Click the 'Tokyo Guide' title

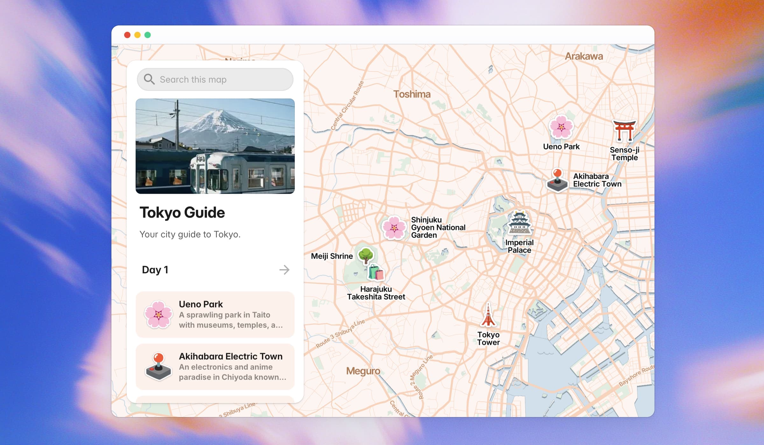coord(182,213)
